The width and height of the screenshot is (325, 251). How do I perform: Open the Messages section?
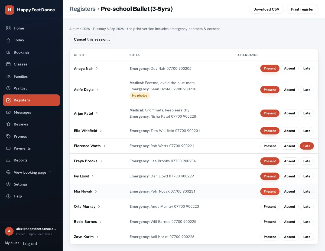(31, 112)
